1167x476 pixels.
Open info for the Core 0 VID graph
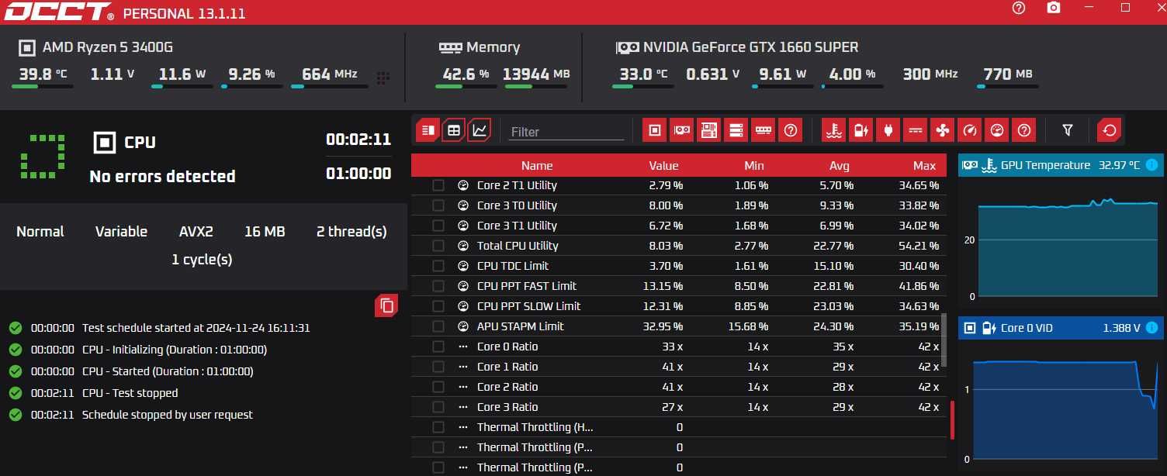click(1151, 328)
